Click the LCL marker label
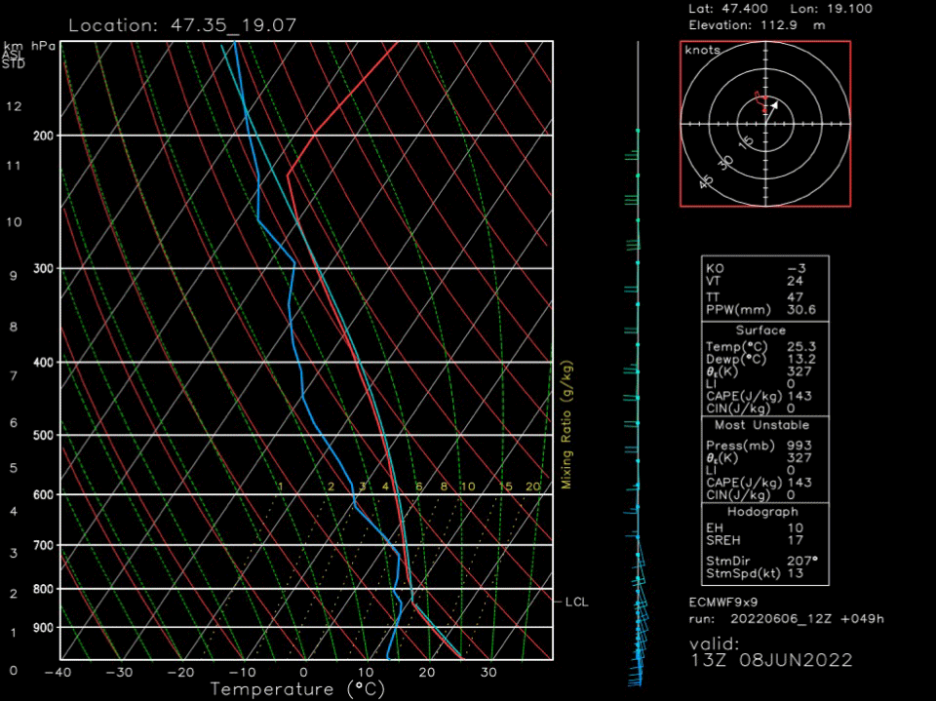The width and height of the screenshot is (936, 701). (x=576, y=603)
